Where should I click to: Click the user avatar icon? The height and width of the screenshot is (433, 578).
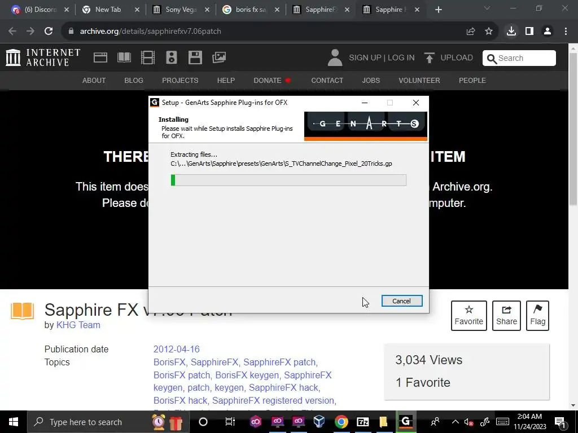[335, 58]
